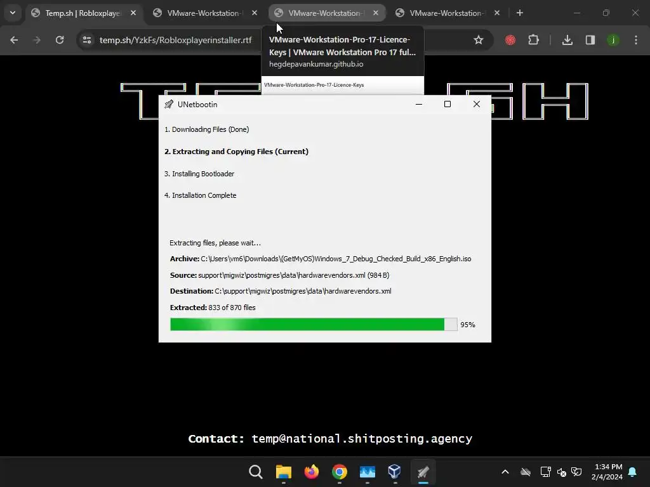Viewport: 650px width, 487px height.
Task: Click the '4. Installation Complete' step
Action: 200,195
